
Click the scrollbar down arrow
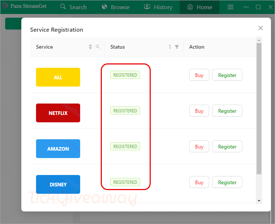259,201
